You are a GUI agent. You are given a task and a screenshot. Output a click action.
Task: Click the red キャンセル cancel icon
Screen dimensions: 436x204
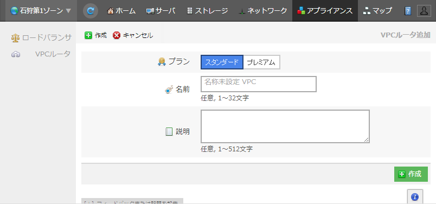pos(117,35)
